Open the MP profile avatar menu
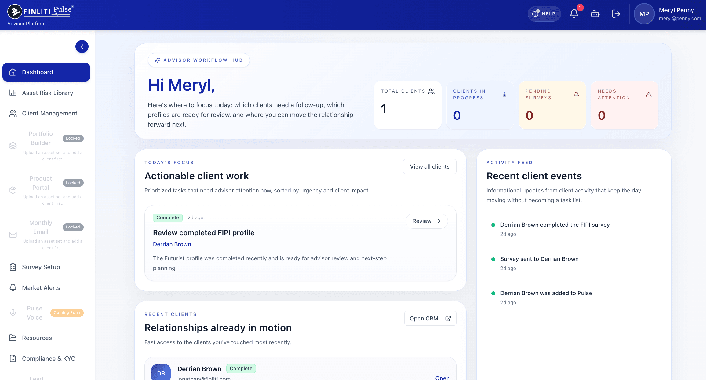The height and width of the screenshot is (380, 706). [644, 14]
